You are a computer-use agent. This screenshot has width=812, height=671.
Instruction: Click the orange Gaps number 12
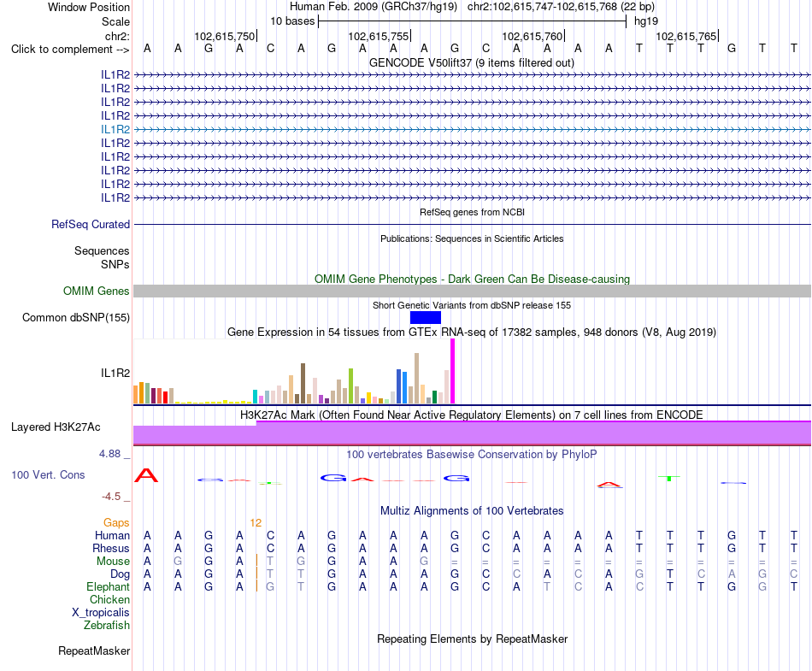(x=256, y=523)
